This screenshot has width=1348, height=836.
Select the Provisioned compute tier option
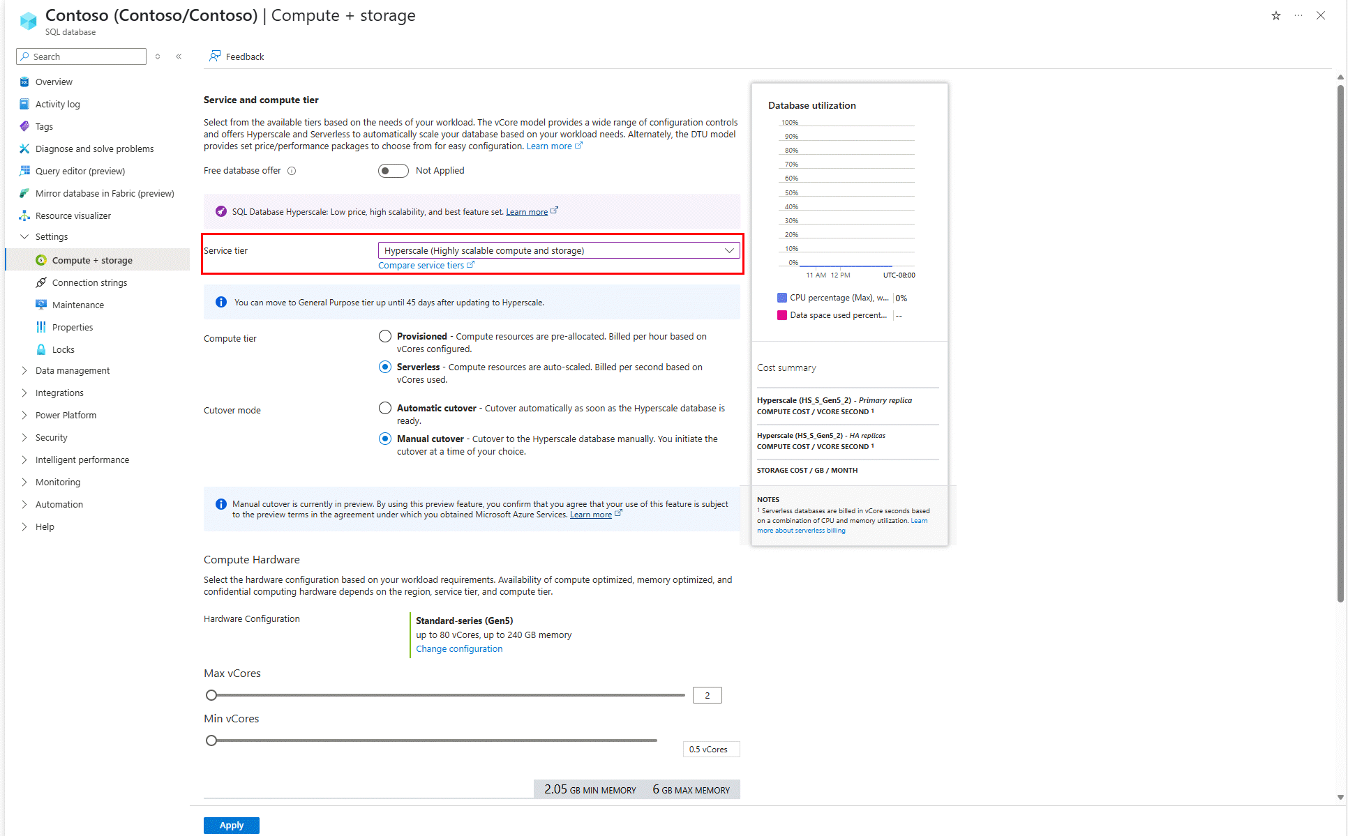pos(385,336)
